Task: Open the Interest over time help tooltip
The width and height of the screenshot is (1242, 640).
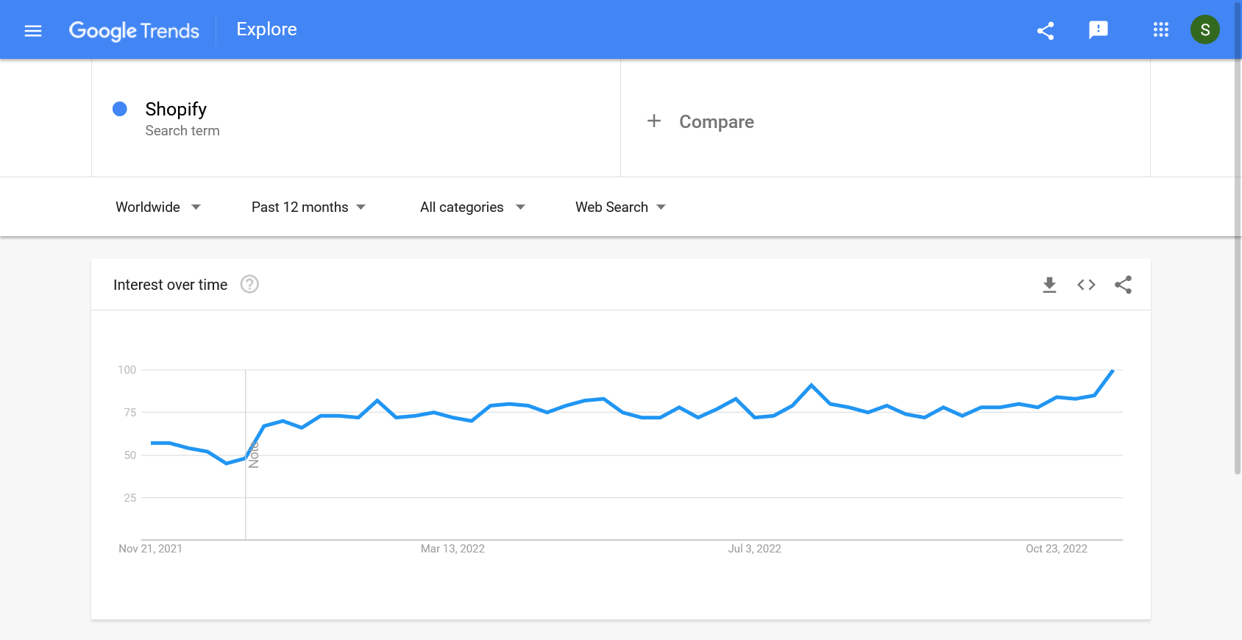Action: pos(249,285)
